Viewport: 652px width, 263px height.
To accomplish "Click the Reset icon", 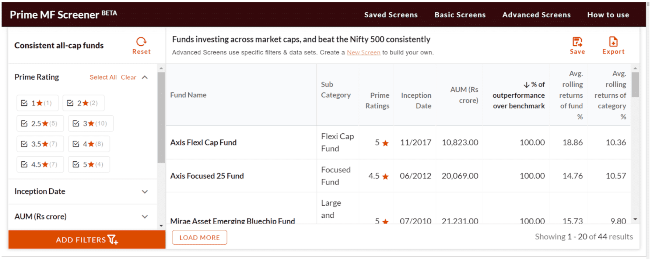I will tap(141, 42).
